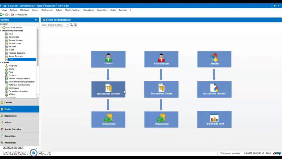Click the Règlements tile under Documents de vente
This screenshot has height=159, width=282.
point(108,120)
